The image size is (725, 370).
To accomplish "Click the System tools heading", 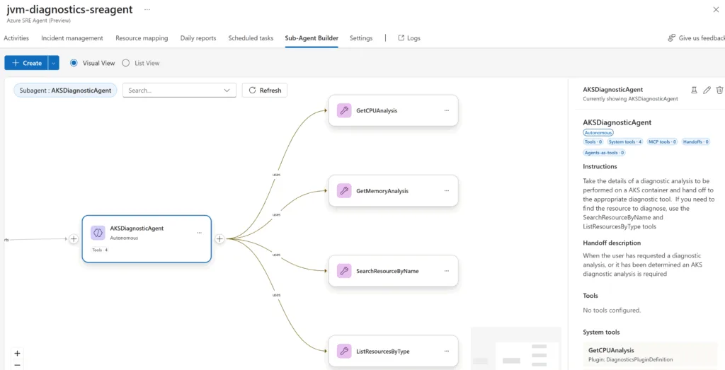I will coord(601,332).
